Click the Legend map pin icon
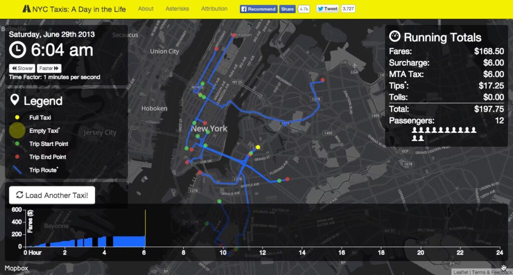 (x=15, y=100)
